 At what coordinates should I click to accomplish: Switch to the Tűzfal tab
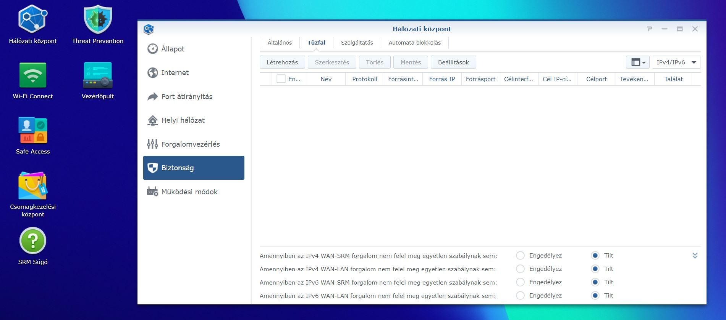(317, 43)
